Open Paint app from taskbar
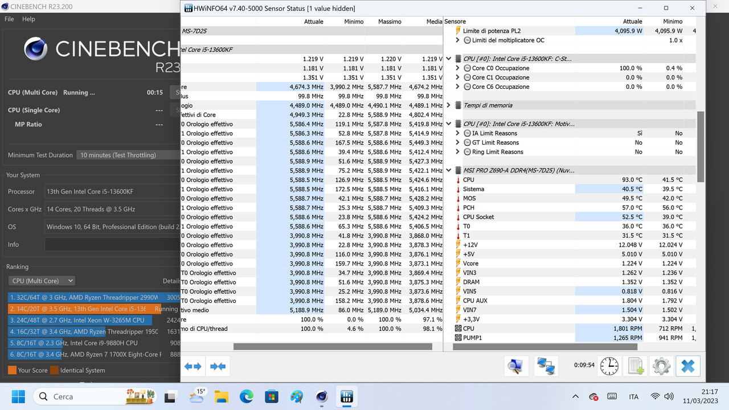This screenshot has height=410, width=729. point(297,396)
